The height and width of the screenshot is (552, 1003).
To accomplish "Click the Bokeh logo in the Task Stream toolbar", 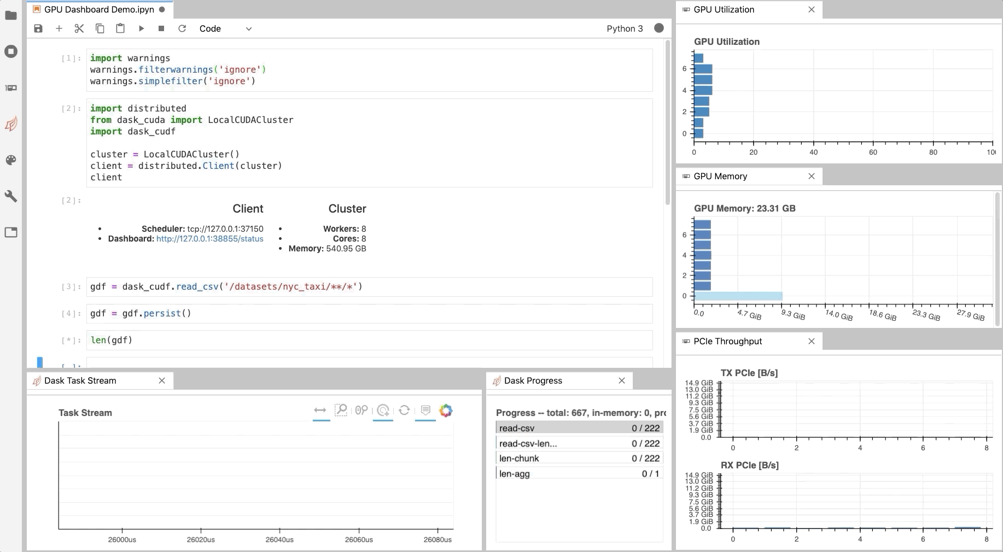I will pos(446,411).
